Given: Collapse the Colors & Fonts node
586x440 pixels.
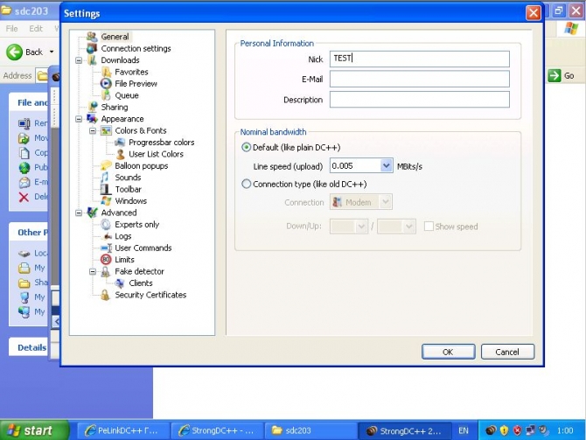Looking at the screenshot, I should click(93, 130).
